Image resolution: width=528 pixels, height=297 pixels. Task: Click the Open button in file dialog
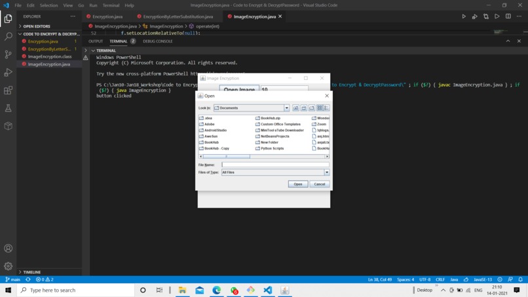(298, 184)
